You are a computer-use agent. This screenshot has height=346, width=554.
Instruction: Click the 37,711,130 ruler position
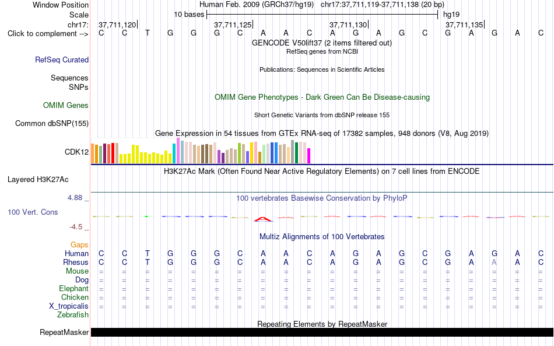[x=348, y=25]
